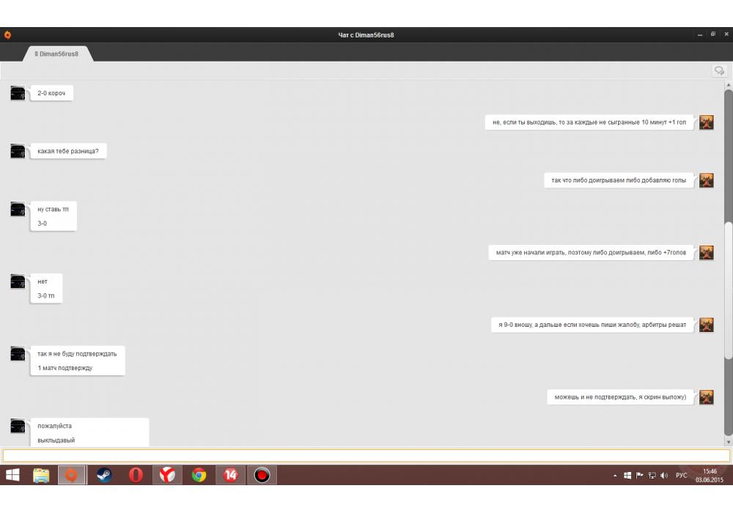This screenshot has width=733, height=513.
Task: Click the Windows Start button
Action: tap(12, 476)
